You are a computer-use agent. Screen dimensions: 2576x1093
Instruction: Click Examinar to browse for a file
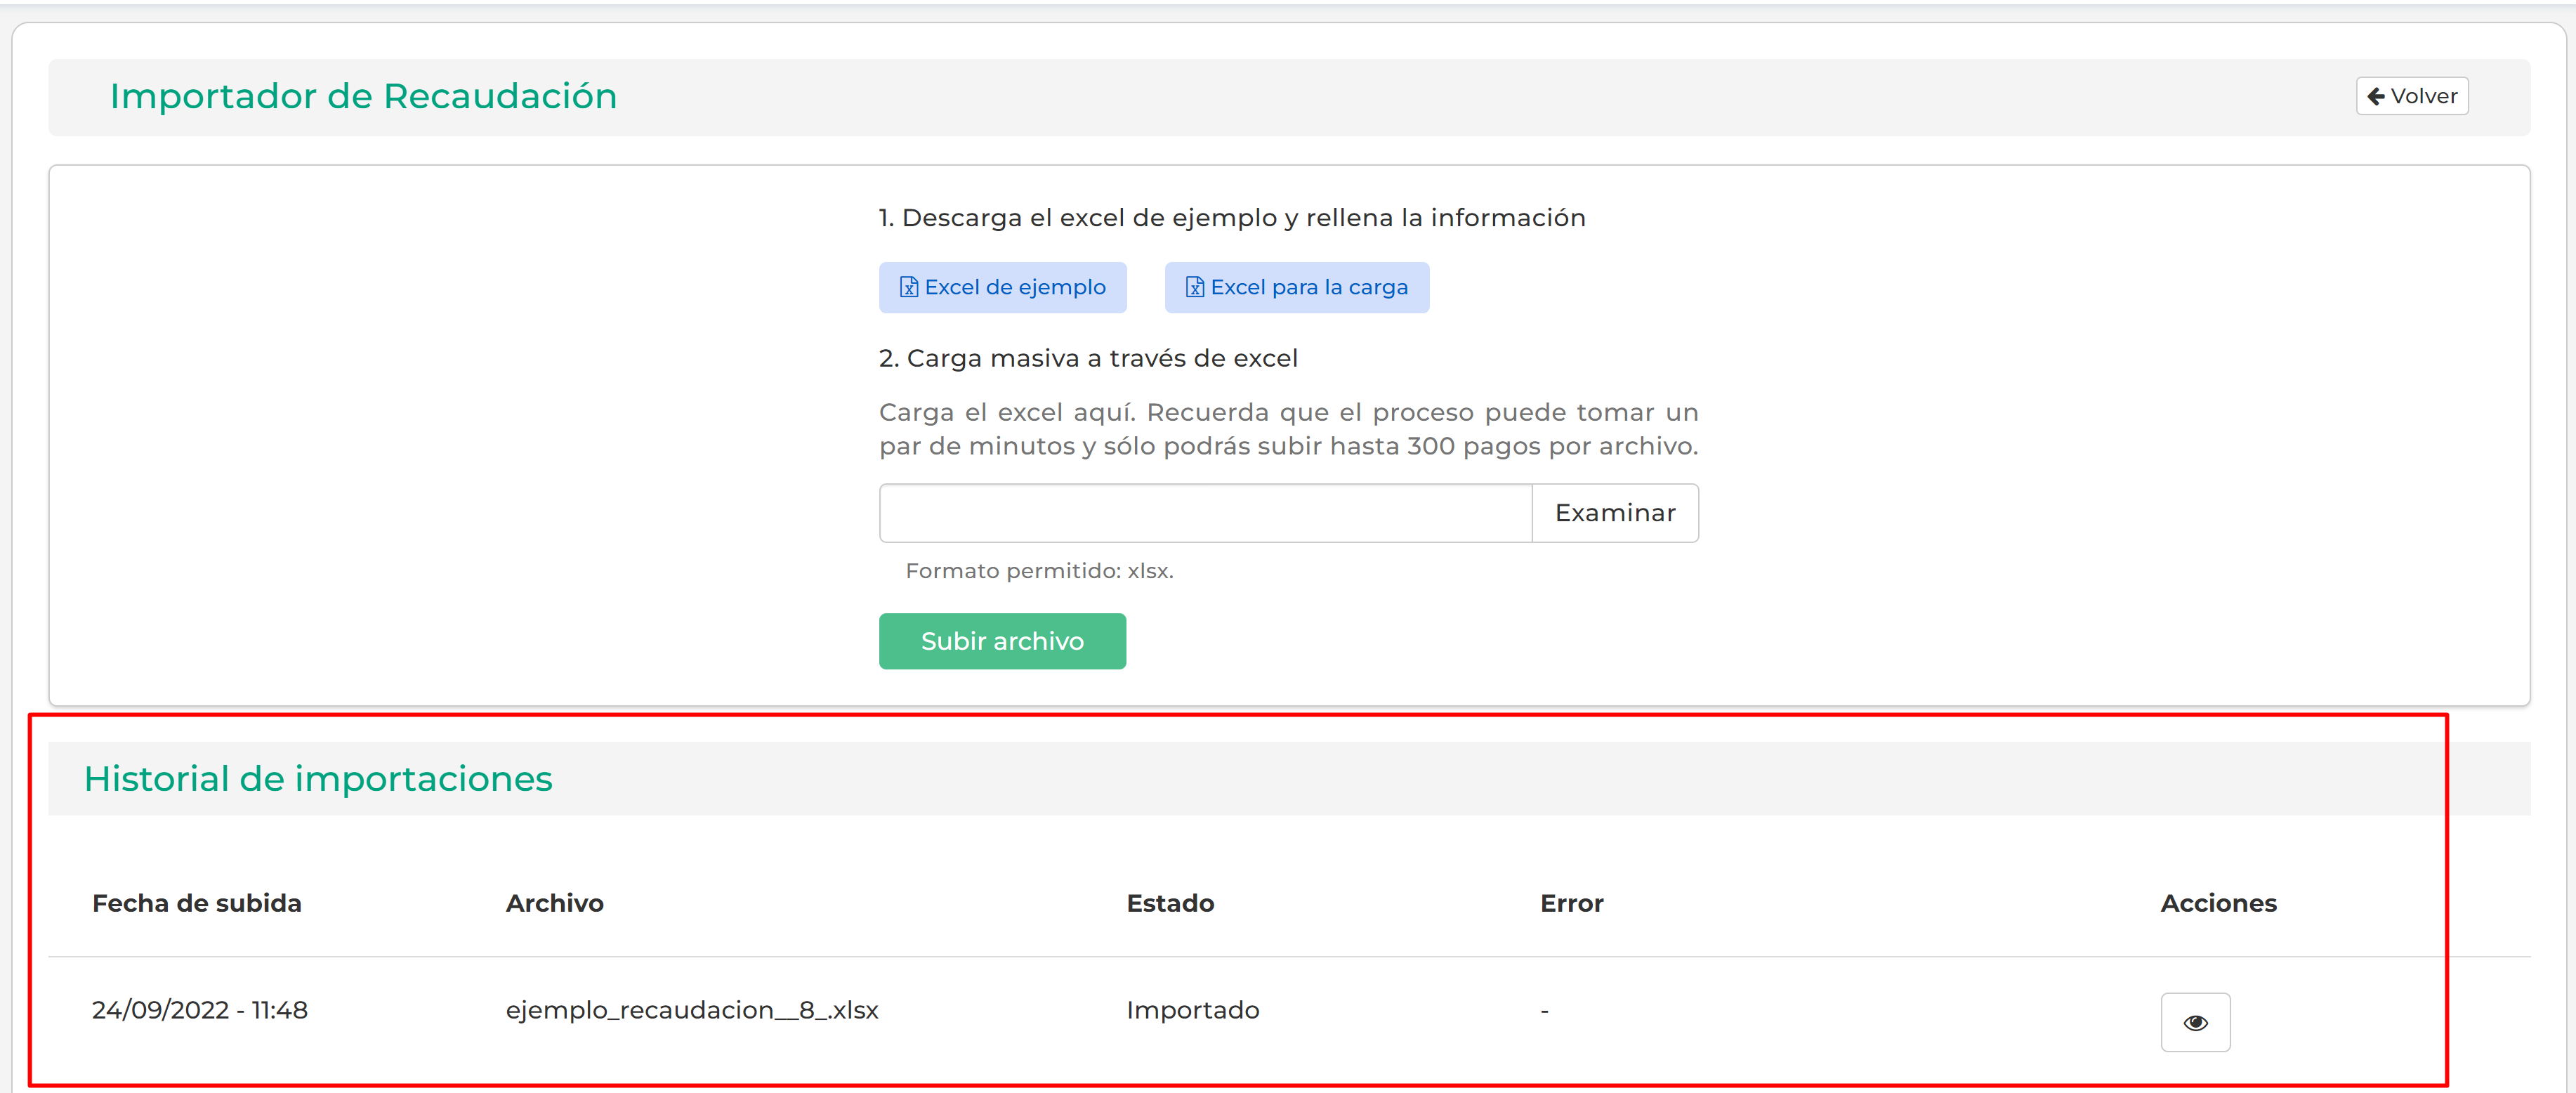(x=1614, y=513)
